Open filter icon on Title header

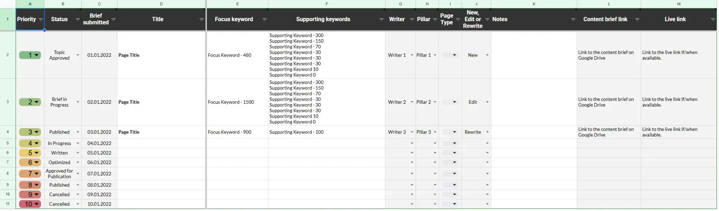click(x=201, y=20)
